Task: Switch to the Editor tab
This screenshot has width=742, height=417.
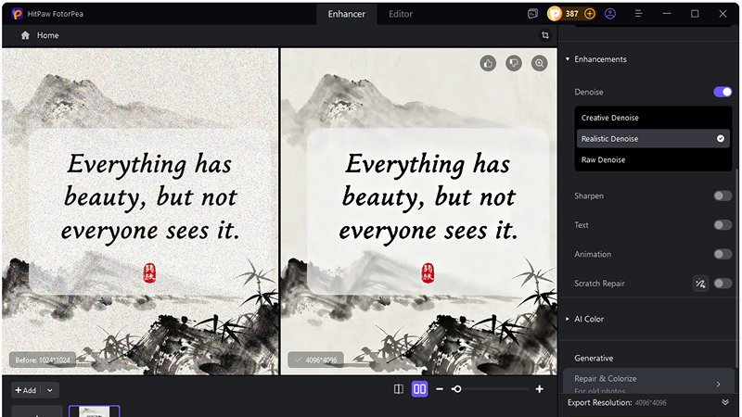Action: (x=401, y=14)
